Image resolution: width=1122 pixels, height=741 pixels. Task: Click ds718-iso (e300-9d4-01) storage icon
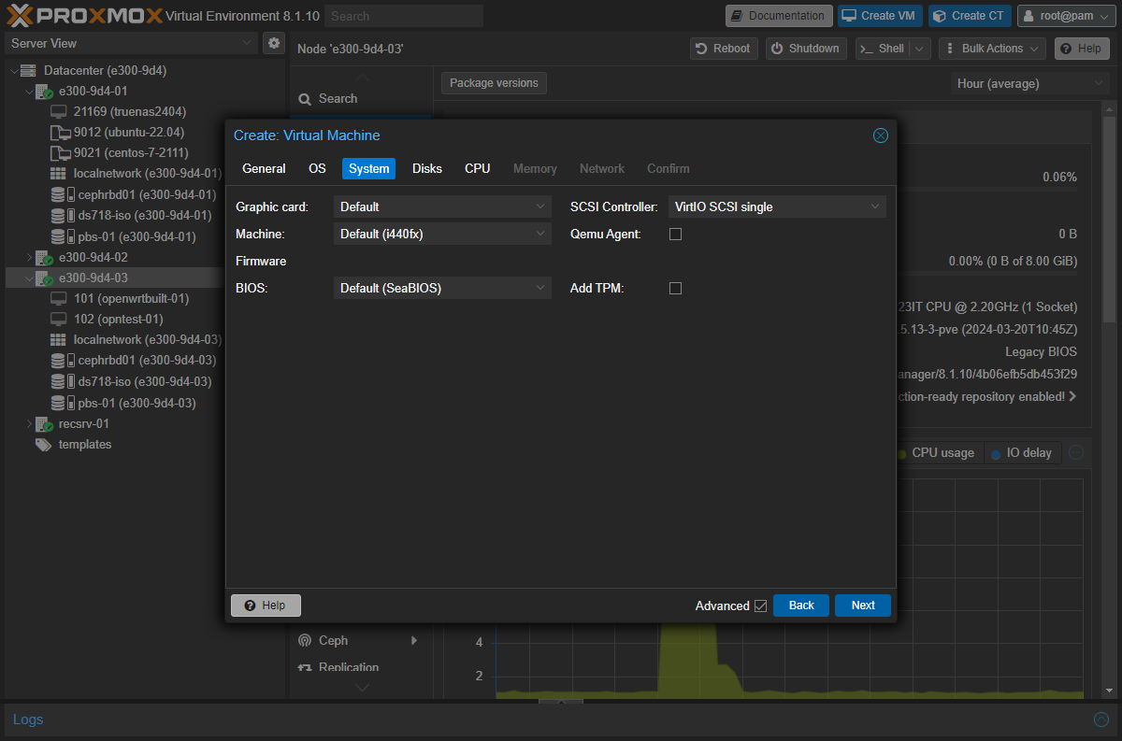[x=62, y=215]
